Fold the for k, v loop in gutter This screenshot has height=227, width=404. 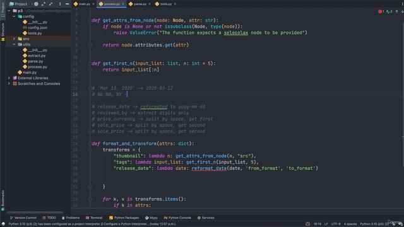click(x=90, y=199)
